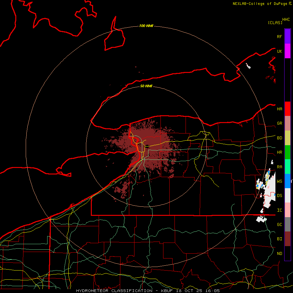Click the HA red legend swatch

287,109
